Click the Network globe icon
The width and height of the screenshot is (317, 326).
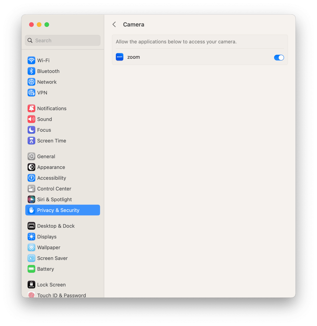coord(31,82)
